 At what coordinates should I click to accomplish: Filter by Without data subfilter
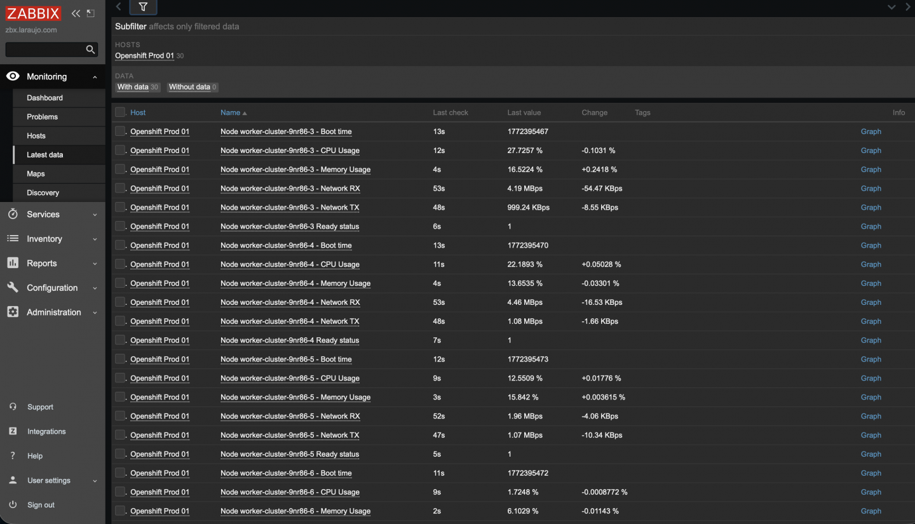coord(189,87)
